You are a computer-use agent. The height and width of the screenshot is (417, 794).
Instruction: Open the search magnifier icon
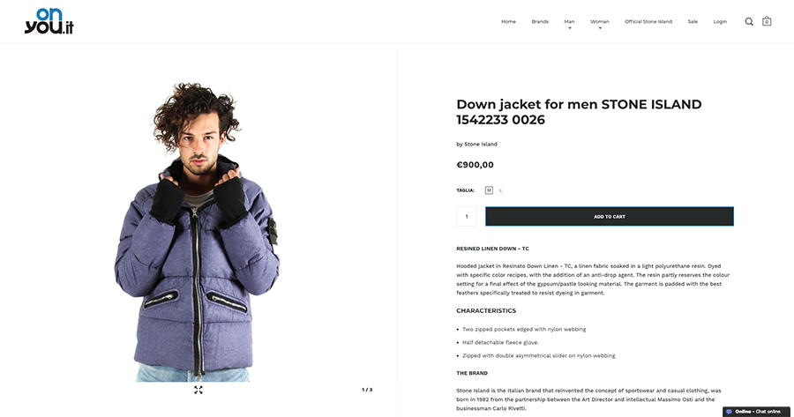tap(749, 21)
